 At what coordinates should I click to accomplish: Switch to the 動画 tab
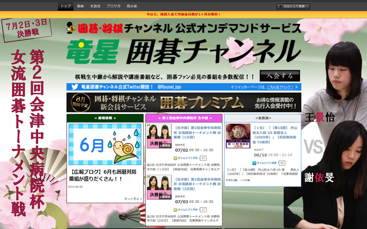coord(80,6)
